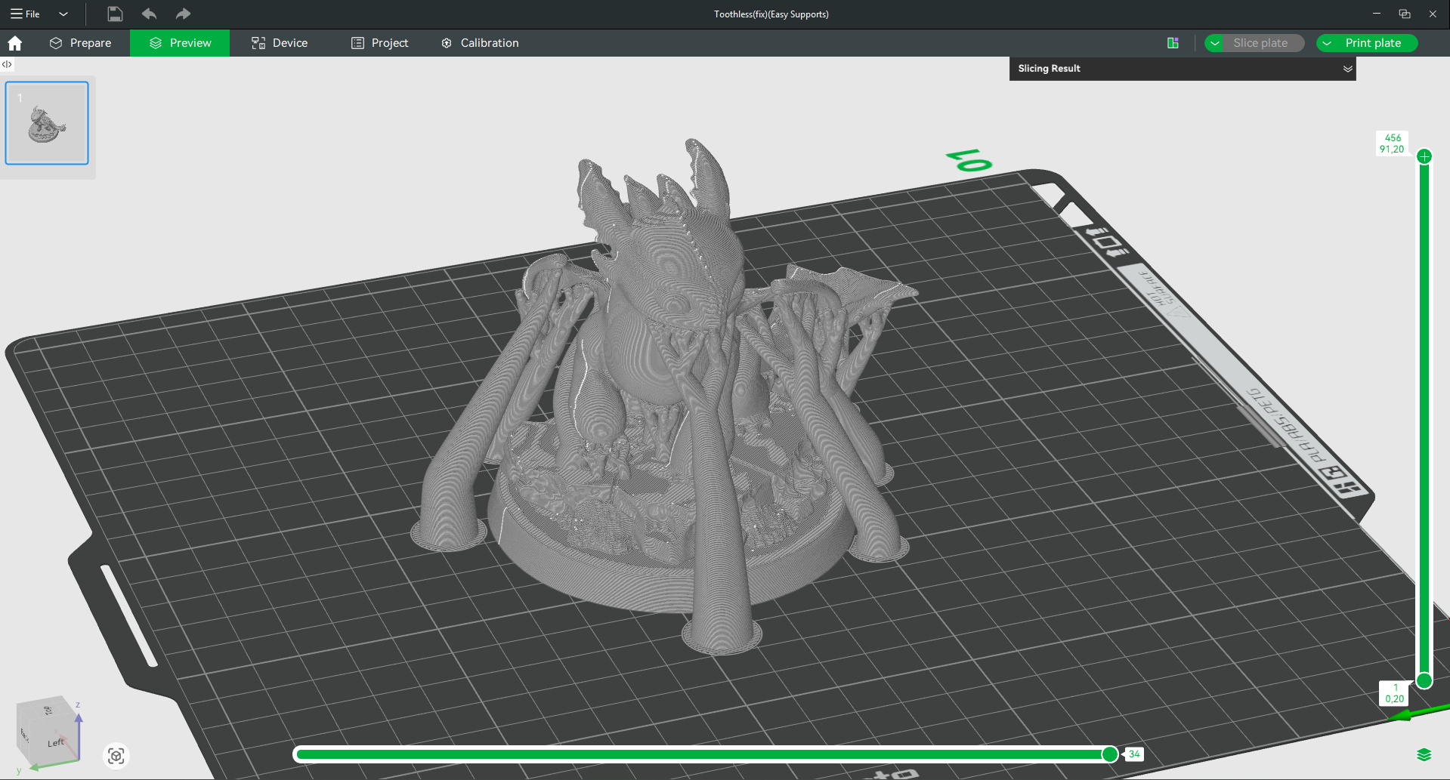Click the layer 1 0,20 label
The height and width of the screenshot is (780, 1450).
(1394, 693)
